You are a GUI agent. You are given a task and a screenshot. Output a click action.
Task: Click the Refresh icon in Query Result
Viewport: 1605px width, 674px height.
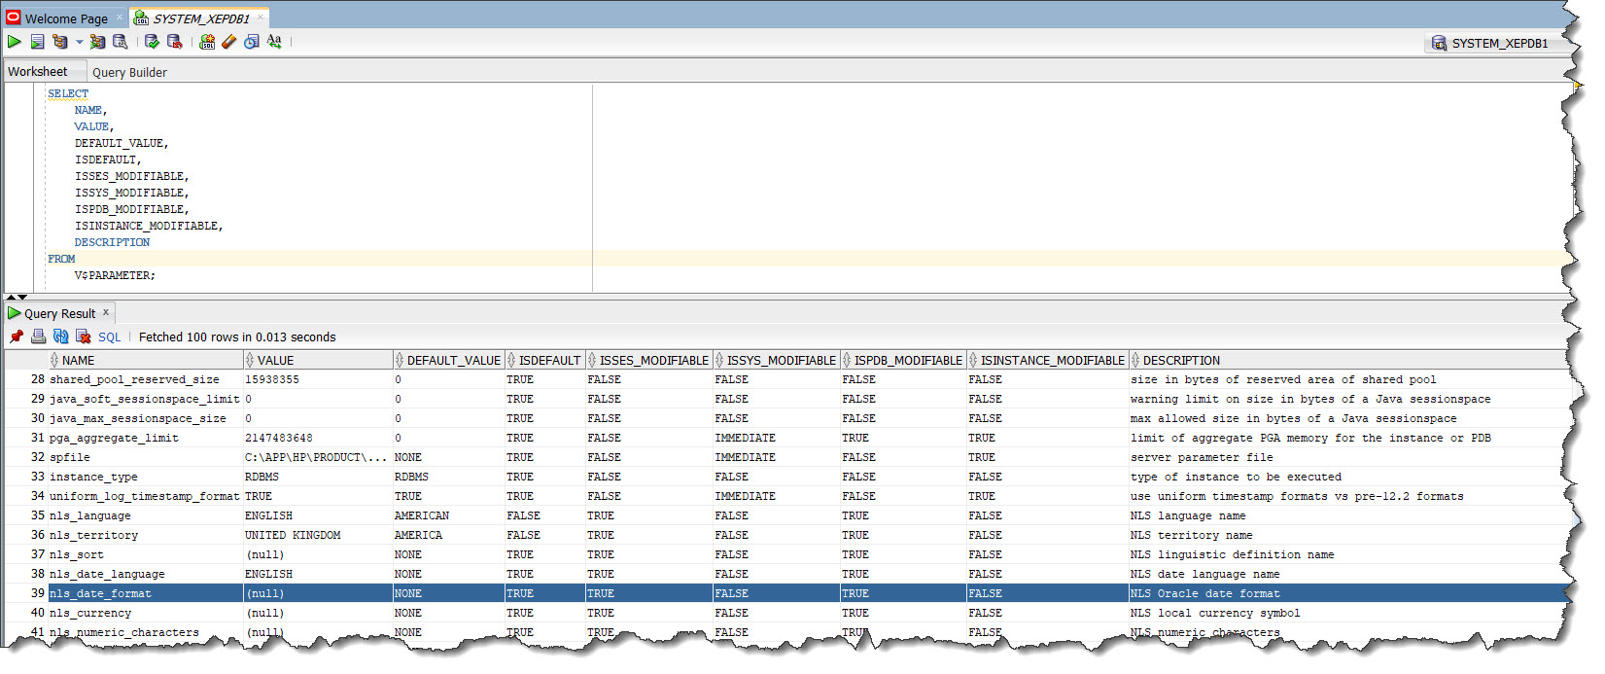point(60,337)
